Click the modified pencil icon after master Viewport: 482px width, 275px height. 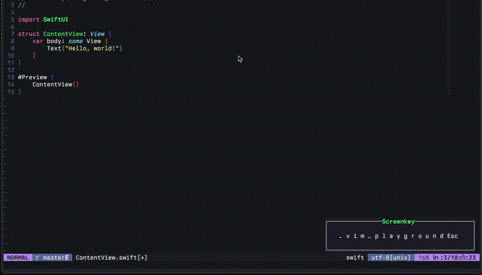(x=66, y=258)
